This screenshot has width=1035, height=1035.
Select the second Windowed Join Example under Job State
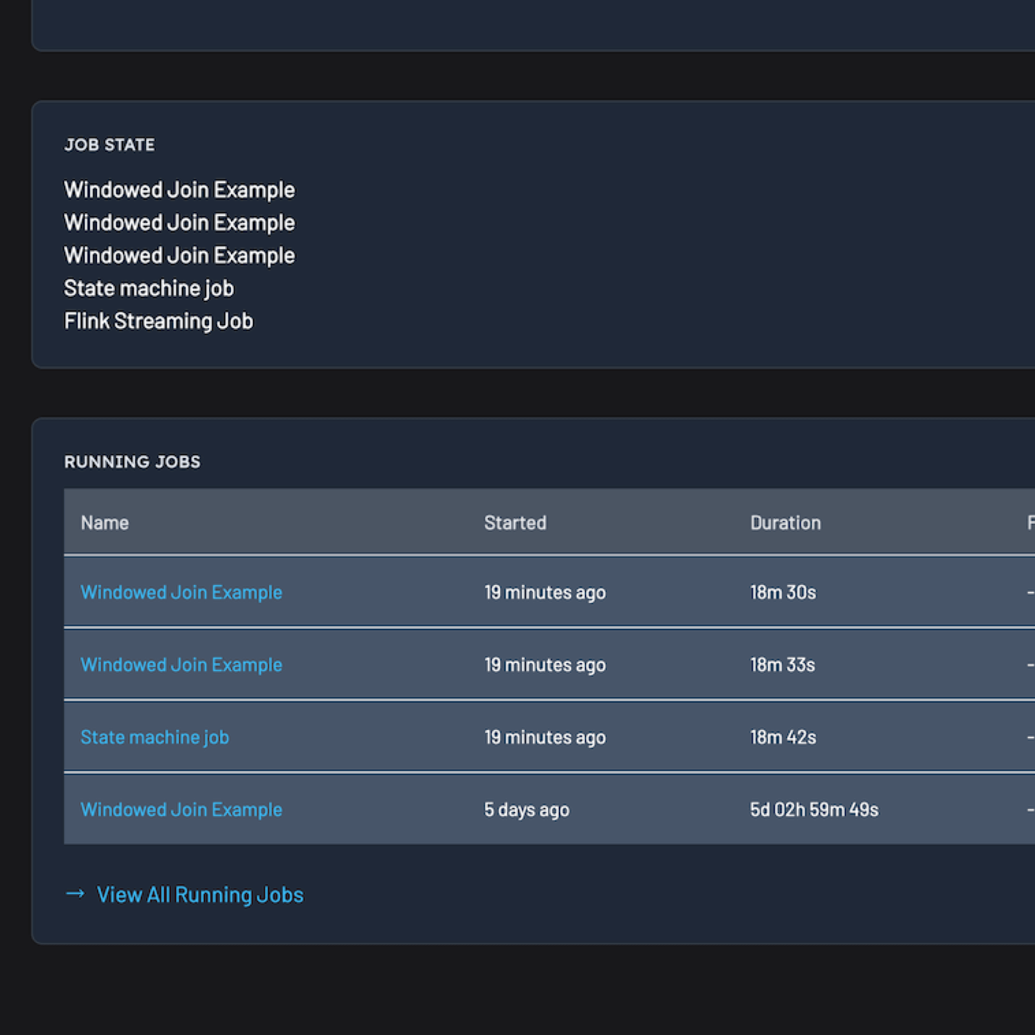point(179,222)
